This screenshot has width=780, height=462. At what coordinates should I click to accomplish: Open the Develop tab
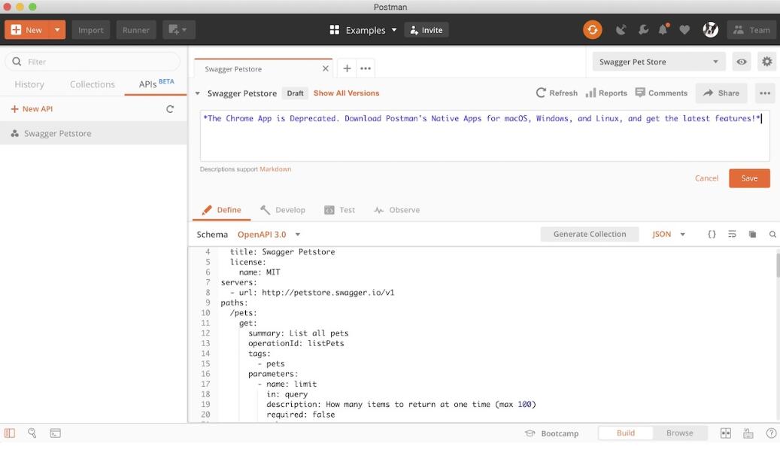(283, 210)
